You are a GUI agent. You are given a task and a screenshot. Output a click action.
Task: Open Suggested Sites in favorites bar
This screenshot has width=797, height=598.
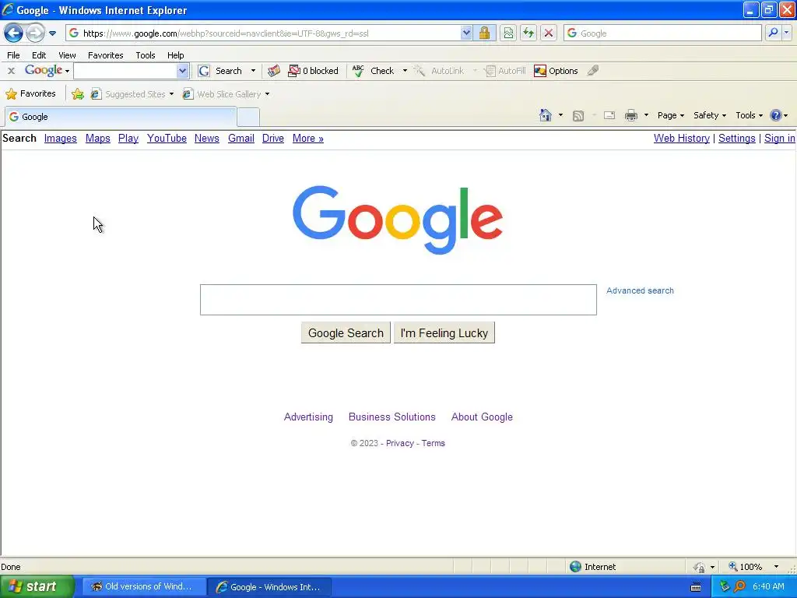point(132,94)
